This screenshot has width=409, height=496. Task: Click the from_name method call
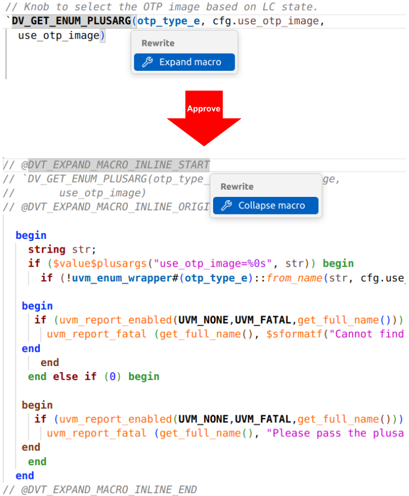point(294,278)
